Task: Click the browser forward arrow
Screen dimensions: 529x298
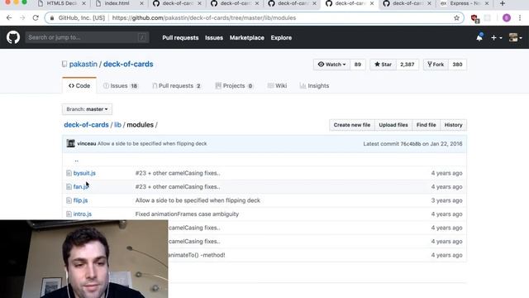Action: (x=22, y=17)
